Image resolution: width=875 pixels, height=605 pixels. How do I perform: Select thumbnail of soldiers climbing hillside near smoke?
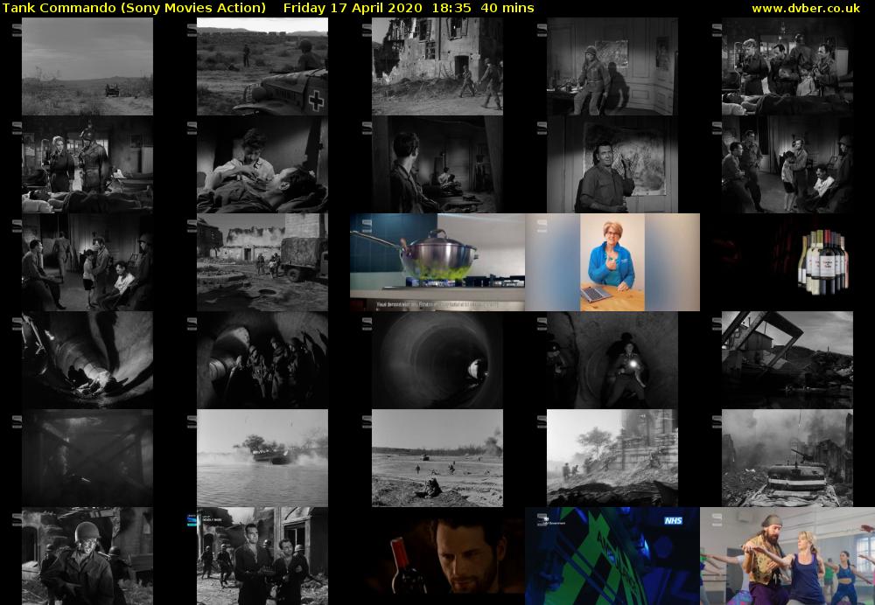point(612,458)
